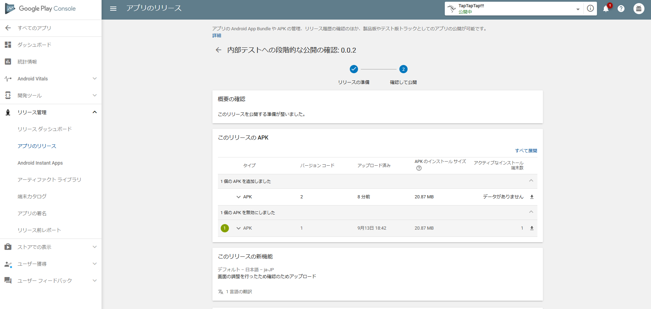Click the ストアでの表示 store icon
Viewport: 651px width, 309px height.
click(8, 247)
